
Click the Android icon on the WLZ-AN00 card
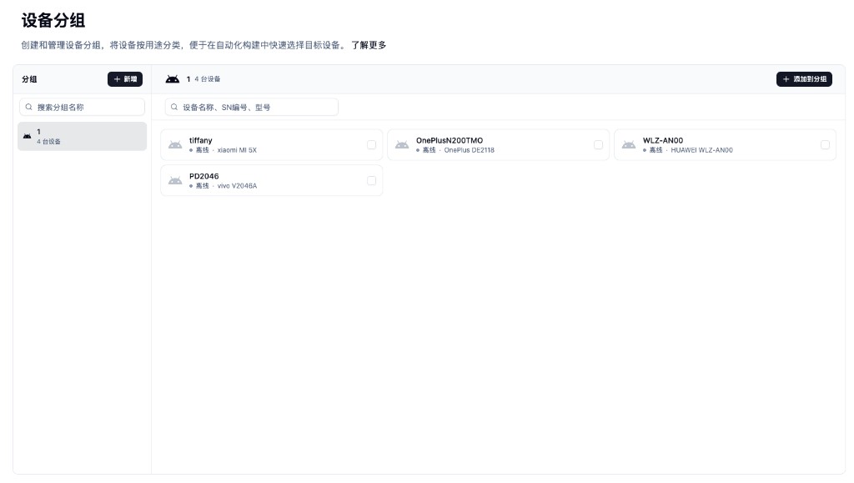(630, 144)
